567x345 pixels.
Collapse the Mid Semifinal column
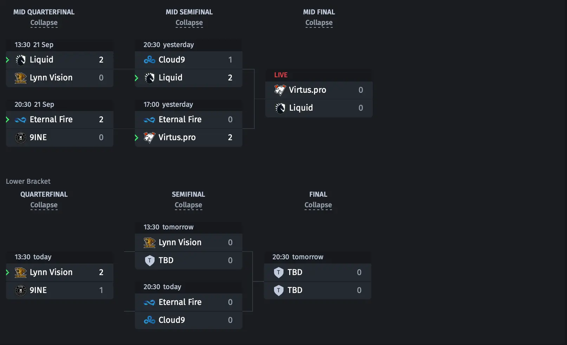pos(189,23)
